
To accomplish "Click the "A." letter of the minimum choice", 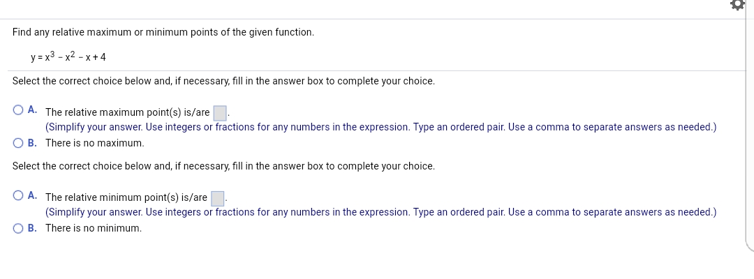I will [33, 197].
